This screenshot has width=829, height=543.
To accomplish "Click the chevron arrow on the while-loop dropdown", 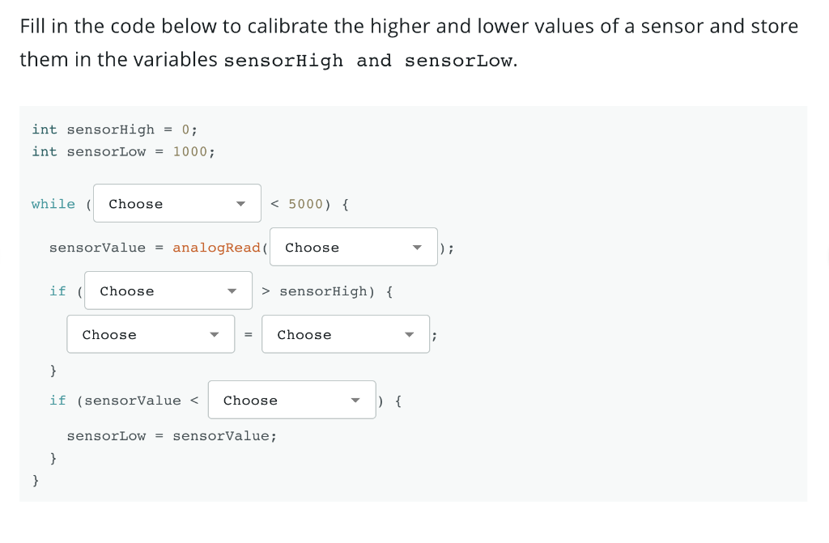I will [241, 203].
